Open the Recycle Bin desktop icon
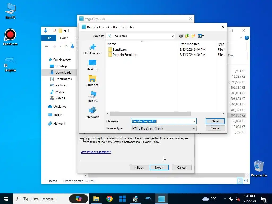The height and width of the screenshot is (204, 272). [259, 169]
